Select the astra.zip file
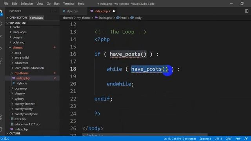This screenshot has width=251, height=141. (x=20, y=119)
